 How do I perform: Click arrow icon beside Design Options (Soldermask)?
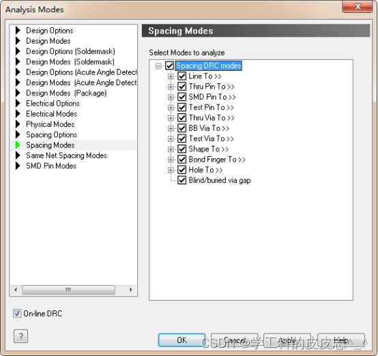[18, 51]
